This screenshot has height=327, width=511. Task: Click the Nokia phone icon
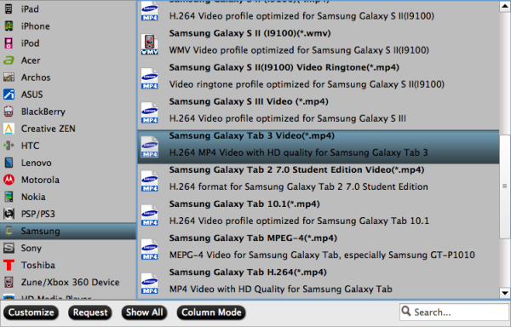pyautogui.click(x=9, y=197)
